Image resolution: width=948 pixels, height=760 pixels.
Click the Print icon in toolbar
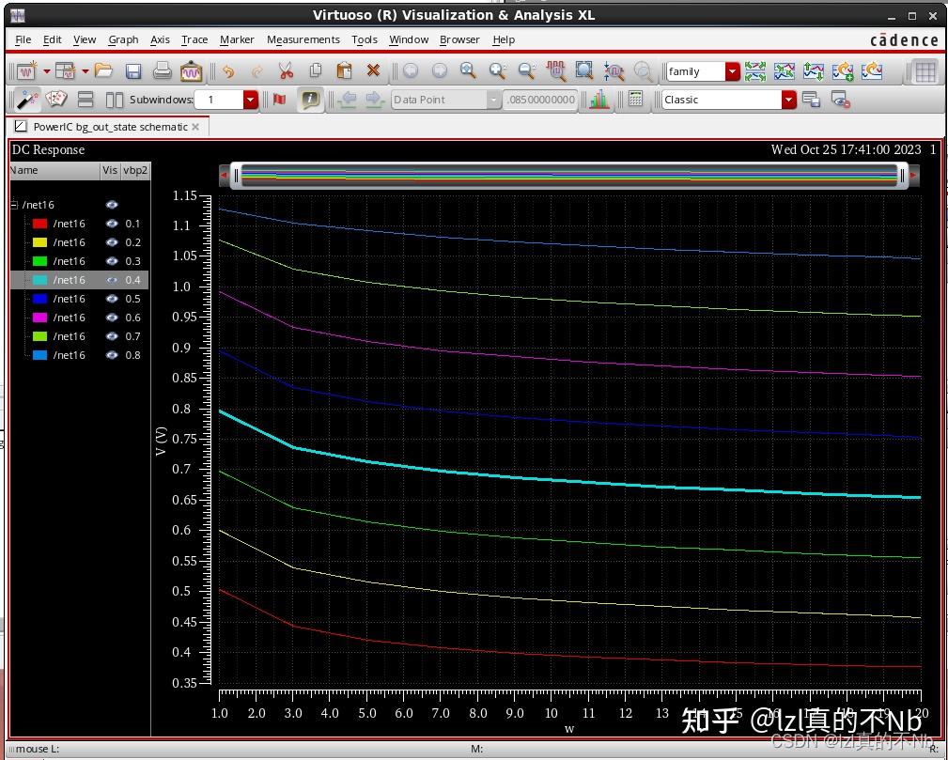(x=163, y=71)
